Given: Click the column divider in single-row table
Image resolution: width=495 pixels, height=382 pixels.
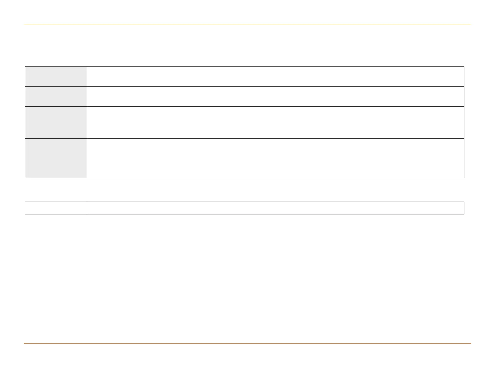Looking at the screenshot, I should [87, 208].
